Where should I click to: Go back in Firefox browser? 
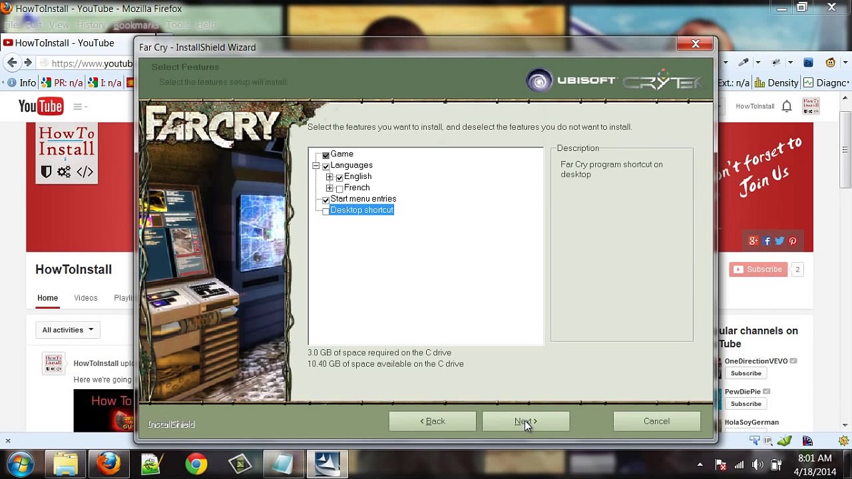click(x=12, y=63)
